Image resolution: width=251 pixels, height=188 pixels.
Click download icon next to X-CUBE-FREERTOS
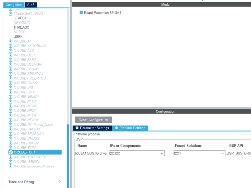click(x=10, y=78)
